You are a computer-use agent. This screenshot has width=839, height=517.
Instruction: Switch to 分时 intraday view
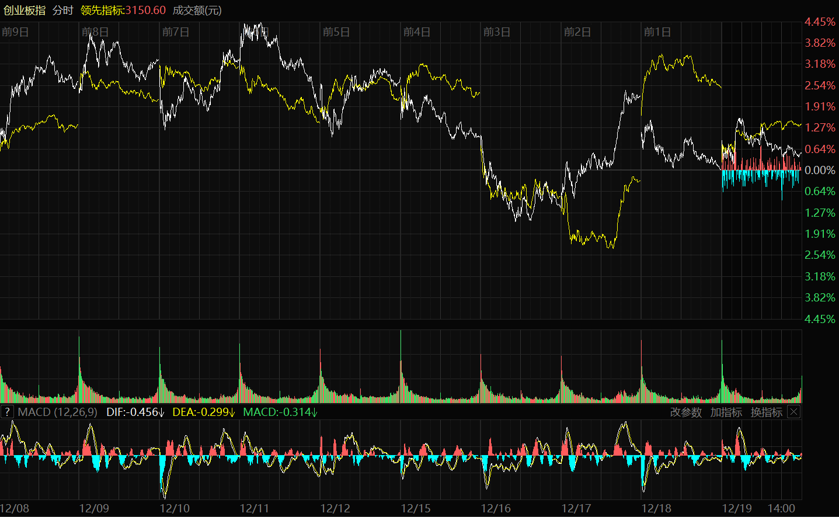(x=63, y=11)
